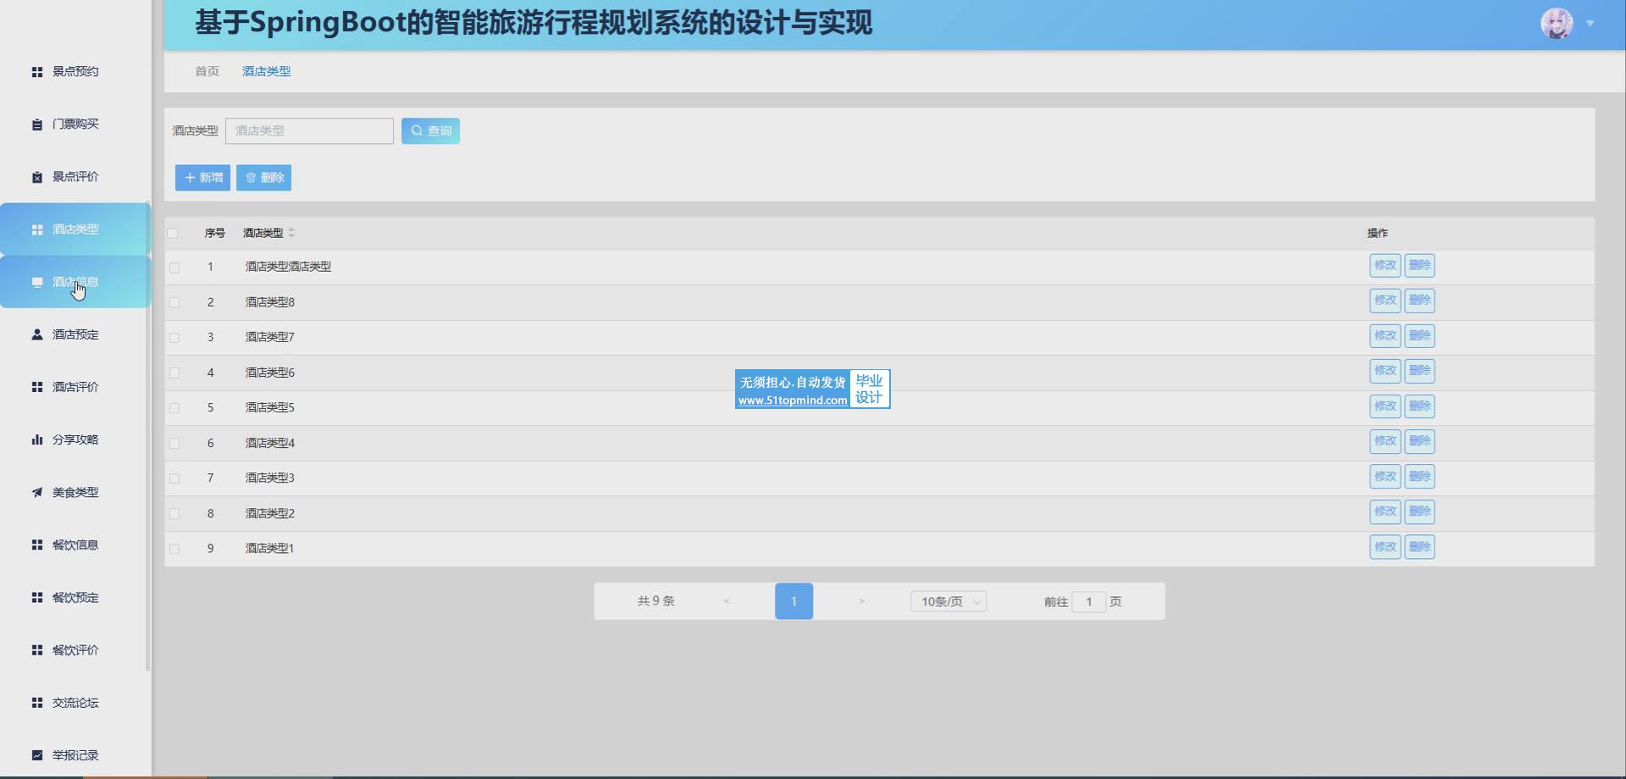Click the 分享攻略 bar chart icon

[x=37, y=439]
